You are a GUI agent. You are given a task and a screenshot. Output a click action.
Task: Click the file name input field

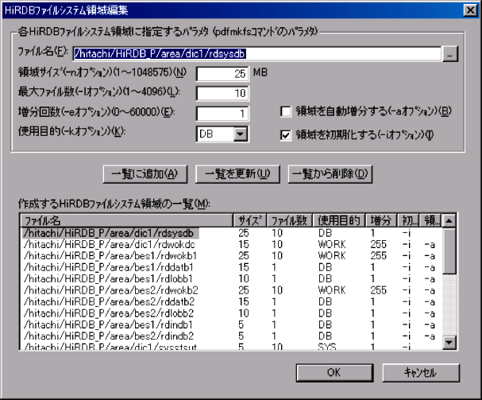click(x=257, y=54)
